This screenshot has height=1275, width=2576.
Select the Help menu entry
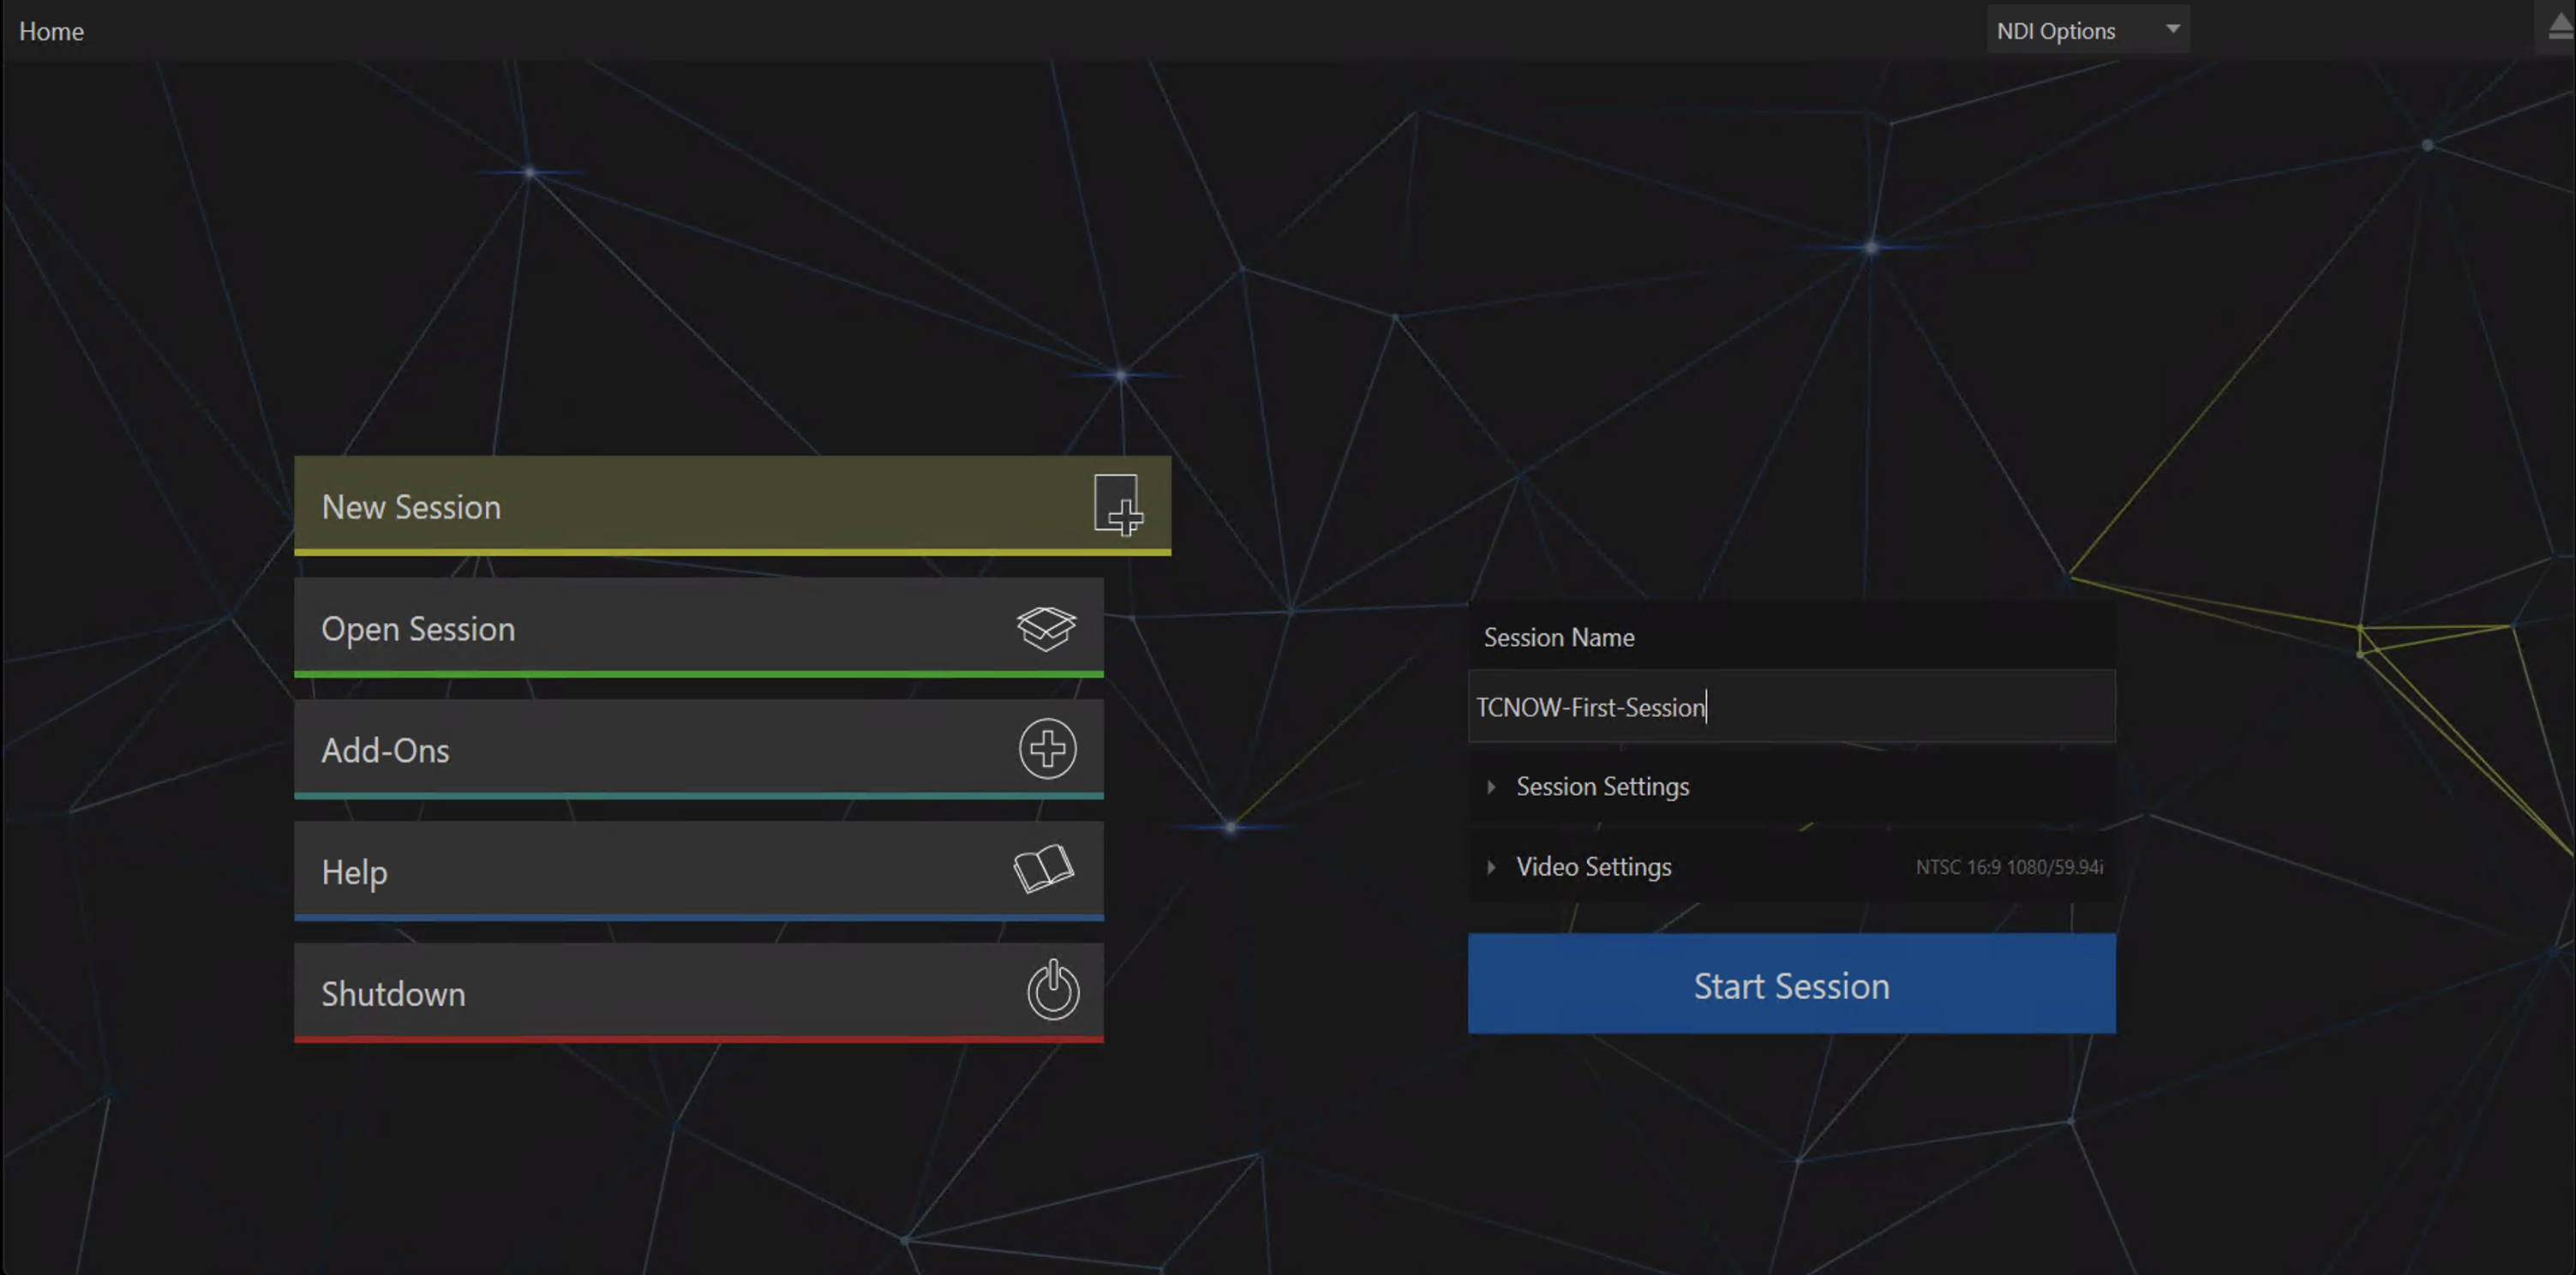click(698, 871)
